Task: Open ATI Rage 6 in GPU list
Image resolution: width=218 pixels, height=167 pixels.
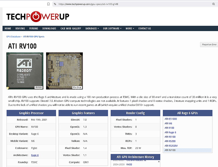Action: 170,132
